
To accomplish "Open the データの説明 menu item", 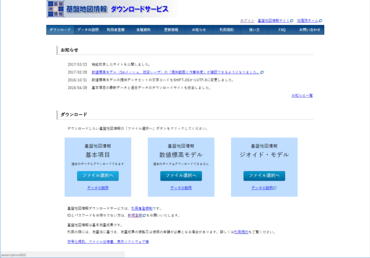I will coord(88,30).
